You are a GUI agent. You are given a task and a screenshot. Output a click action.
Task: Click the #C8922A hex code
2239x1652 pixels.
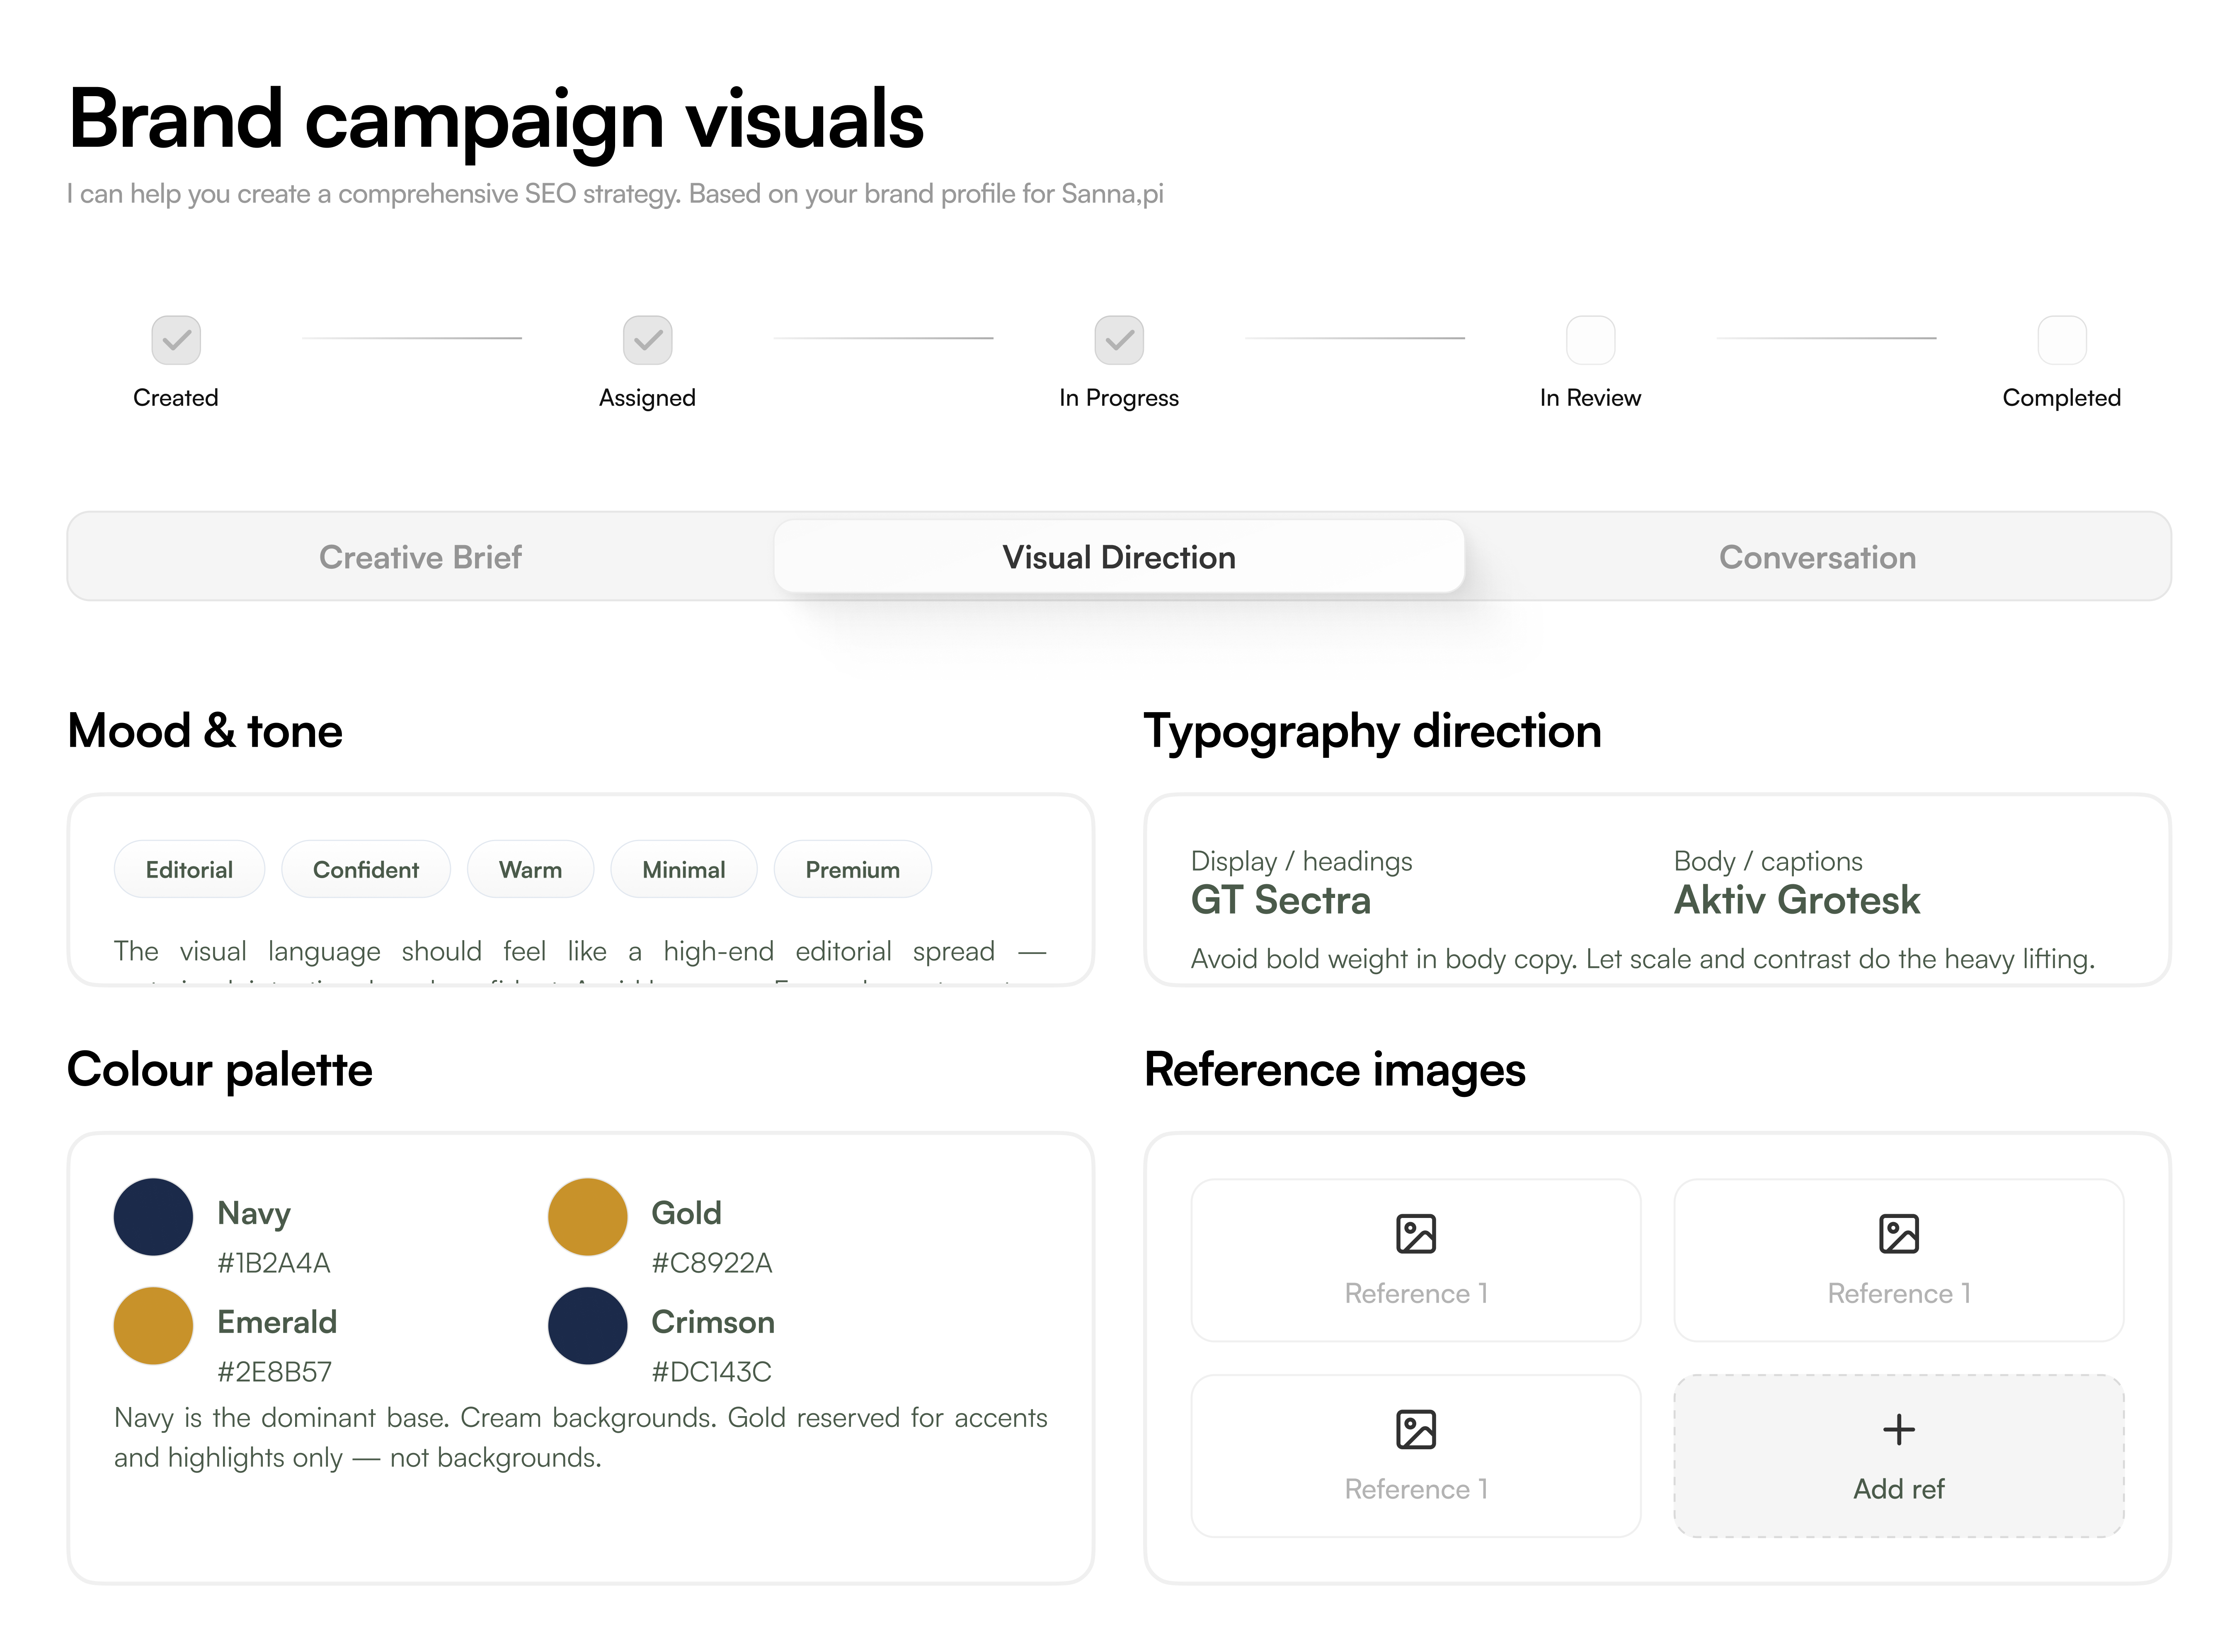pos(712,1263)
